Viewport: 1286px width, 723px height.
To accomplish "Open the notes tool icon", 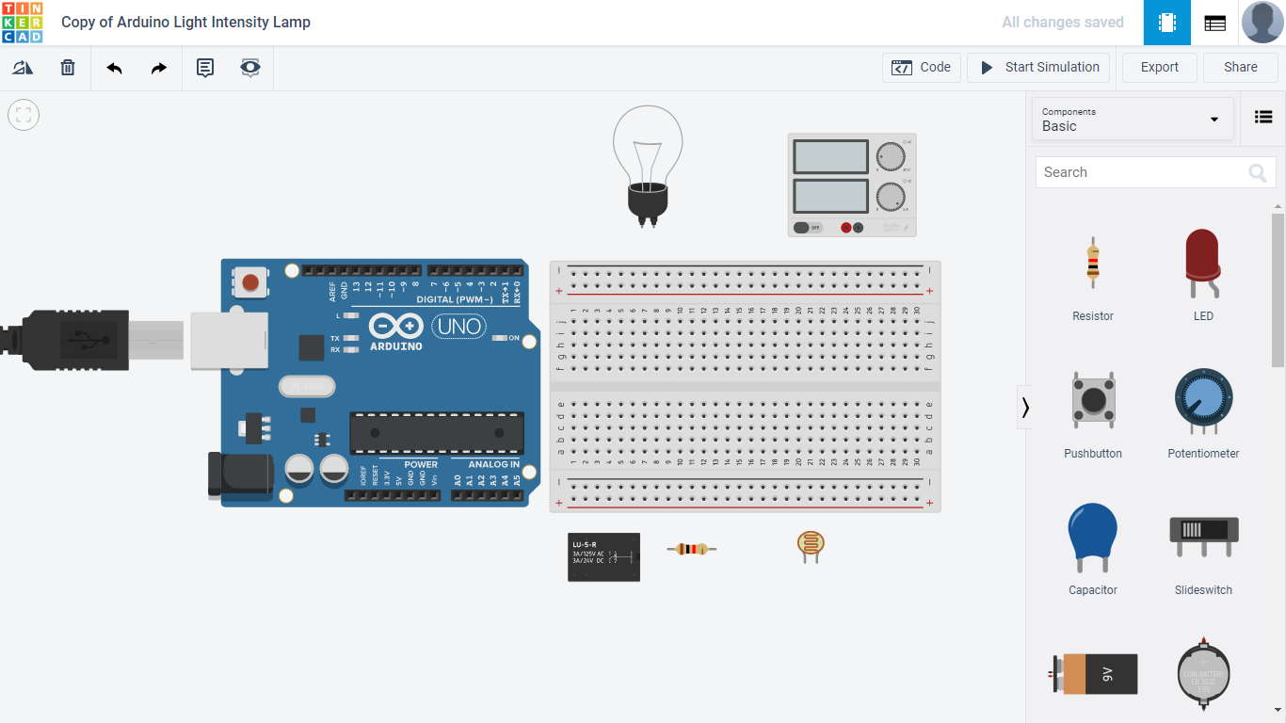I will tap(205, 68).
